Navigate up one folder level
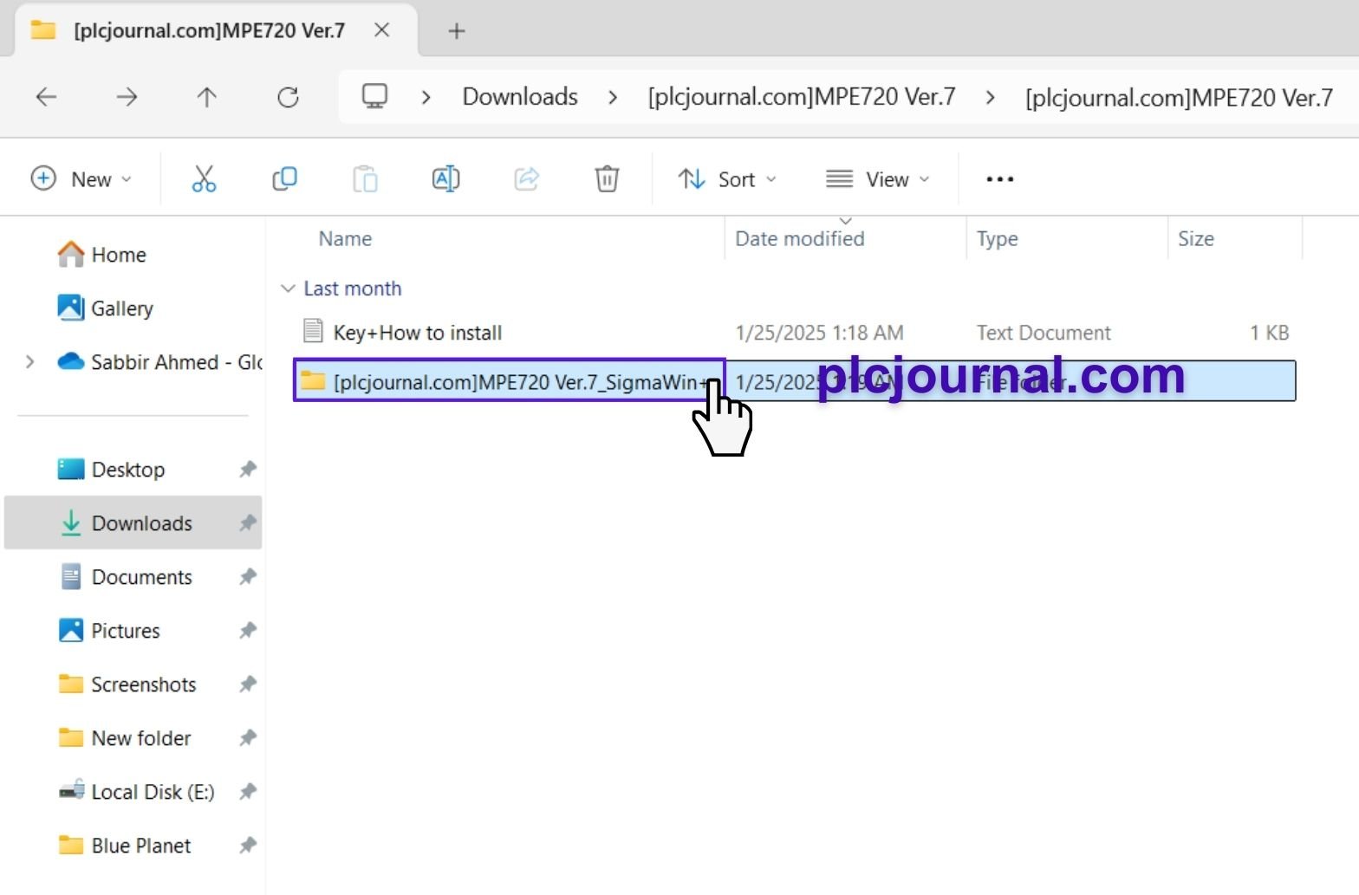 point(206,97)
